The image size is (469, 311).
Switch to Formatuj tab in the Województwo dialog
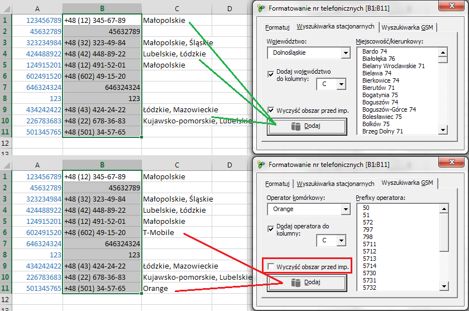click(x=277, y=27)
